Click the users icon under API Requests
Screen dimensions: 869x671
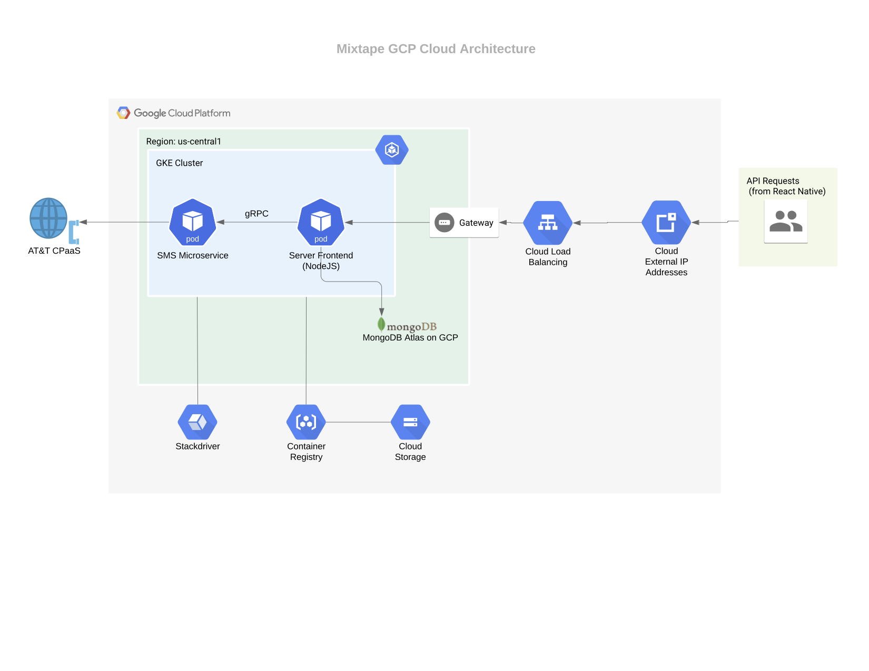pyautogui.click(x=786, y=221)
